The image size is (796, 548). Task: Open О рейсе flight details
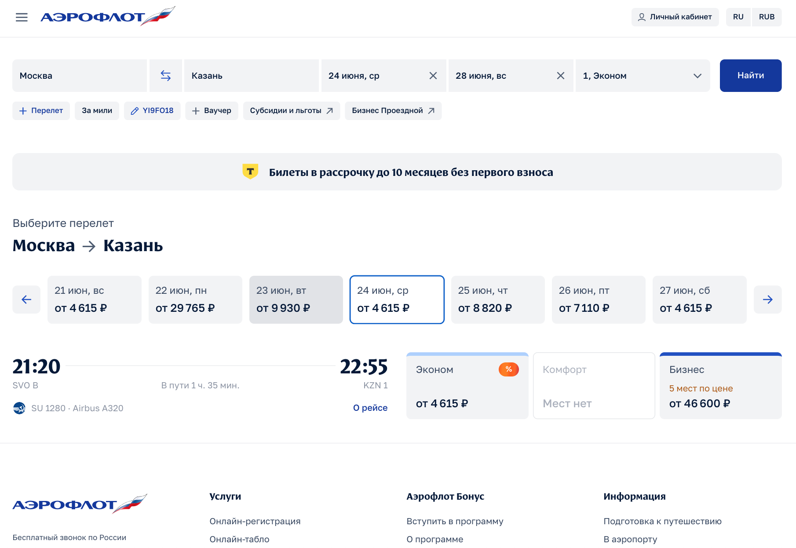pos(370,408)
